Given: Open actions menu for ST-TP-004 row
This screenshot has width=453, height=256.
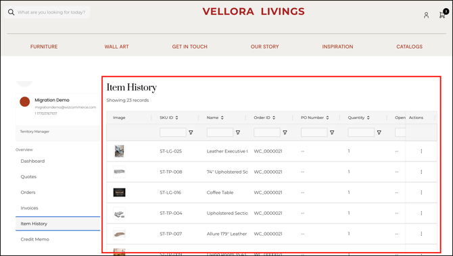Looking at the screenshot, I should (421, 213).
